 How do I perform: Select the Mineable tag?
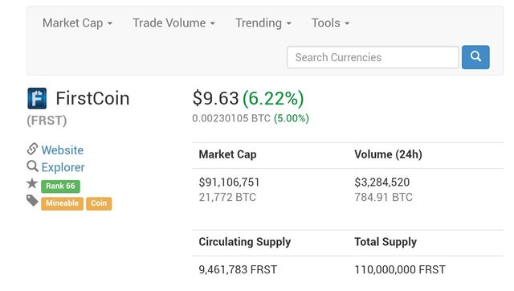(x=62, y=203)
